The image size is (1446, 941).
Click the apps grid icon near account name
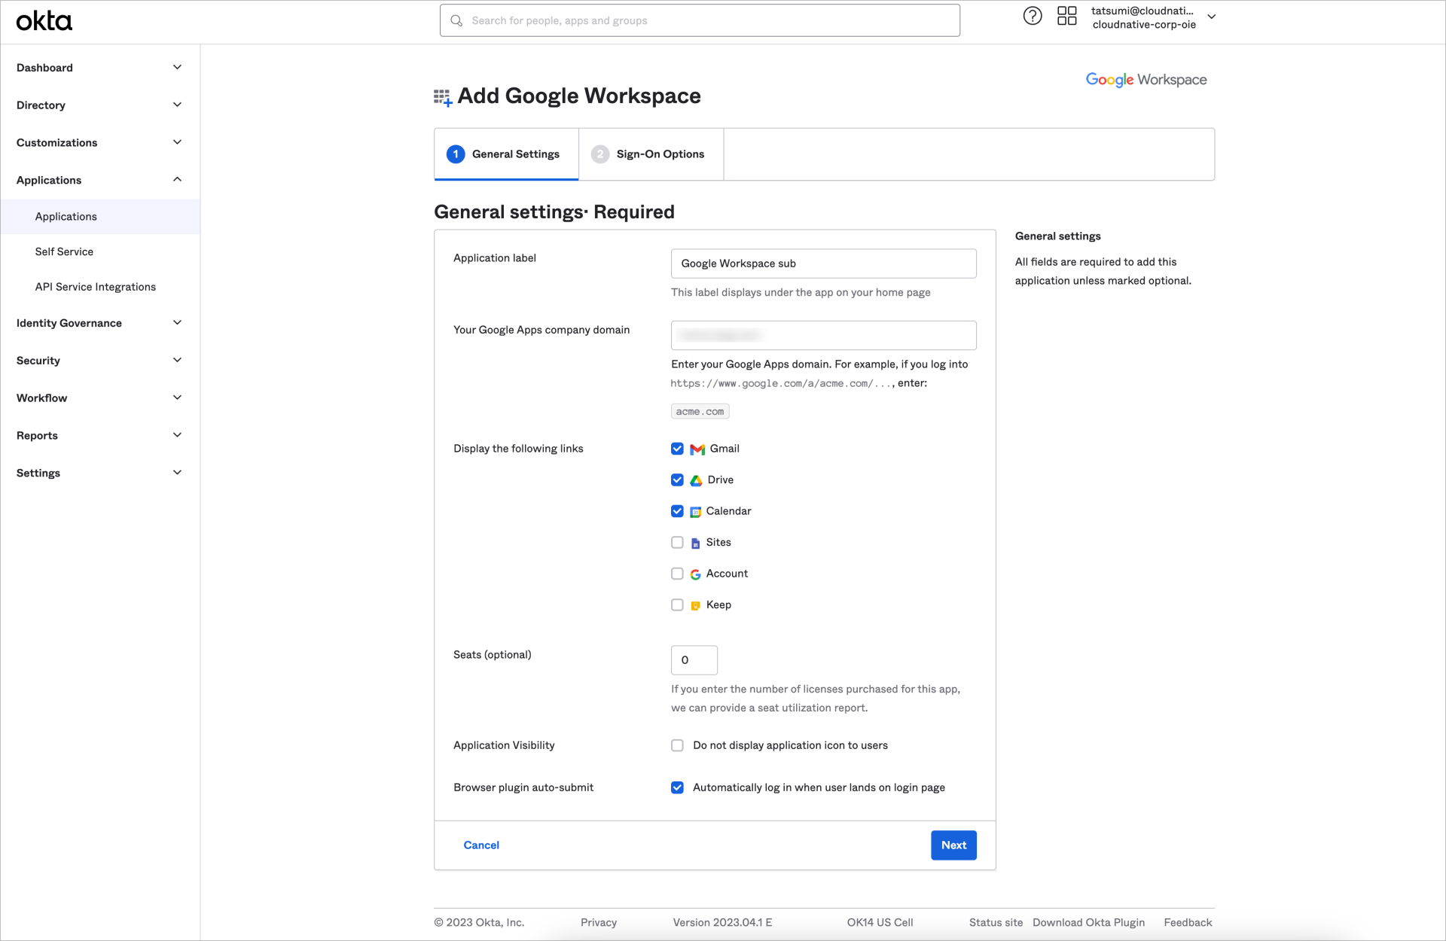1067,16
